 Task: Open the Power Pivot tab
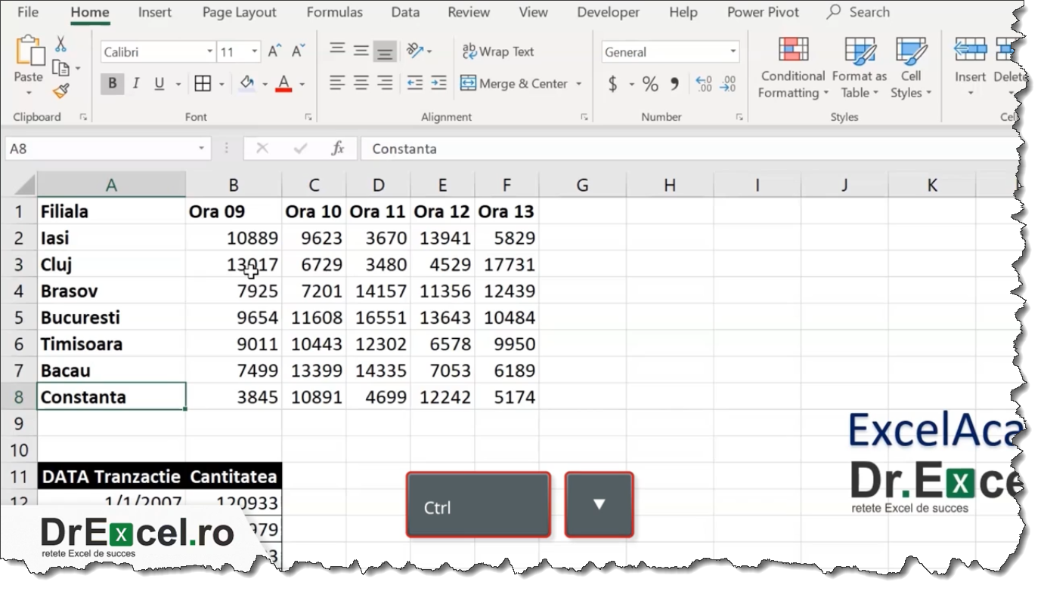(x=763, y=12)
